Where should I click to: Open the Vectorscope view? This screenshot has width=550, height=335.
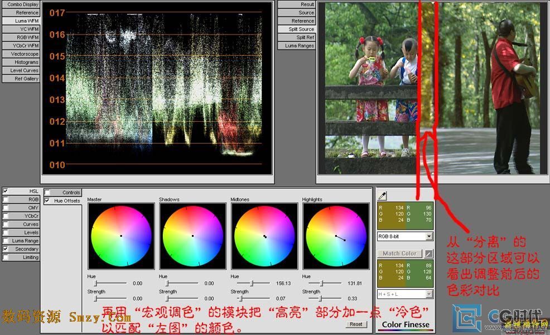click(21, 54)
